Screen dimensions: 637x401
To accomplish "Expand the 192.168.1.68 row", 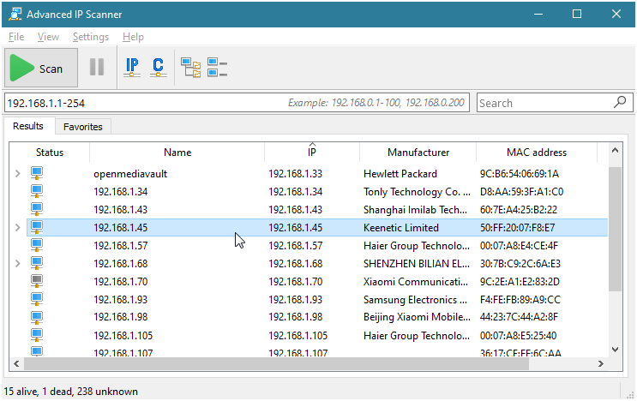I will coord(18,264).
